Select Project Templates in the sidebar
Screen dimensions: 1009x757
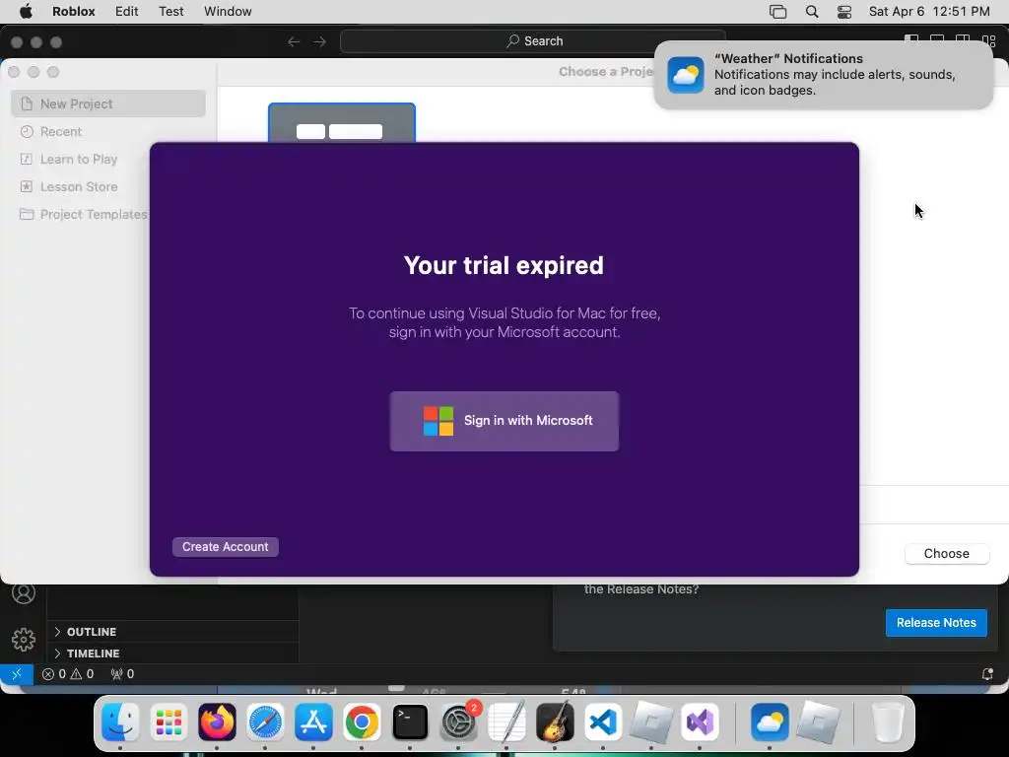pyautogui.click(x=84, y=214)
